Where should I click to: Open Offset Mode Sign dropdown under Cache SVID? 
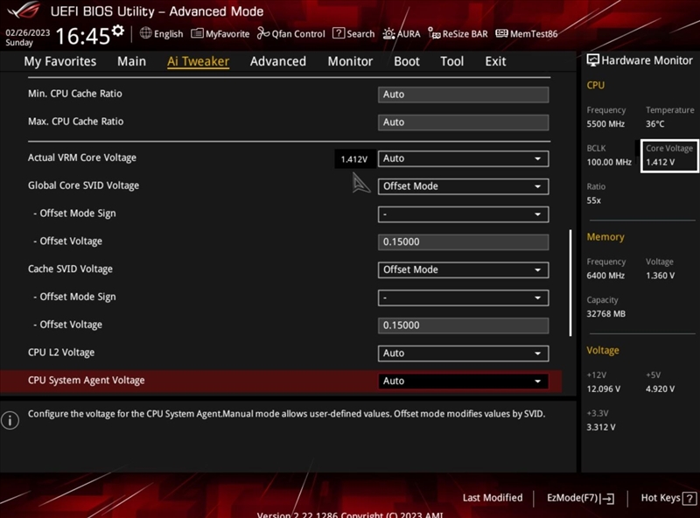(464, 297)
